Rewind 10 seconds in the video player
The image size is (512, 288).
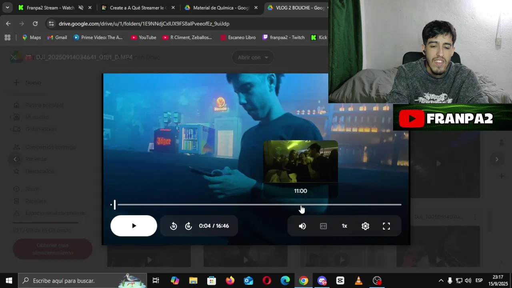click(x=173, y=226)
